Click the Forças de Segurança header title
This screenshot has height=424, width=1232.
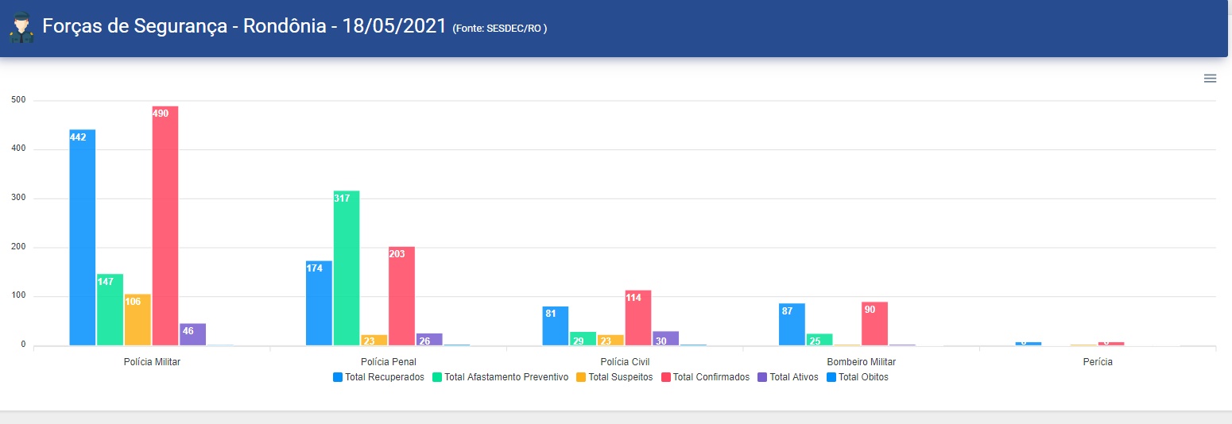243,26
